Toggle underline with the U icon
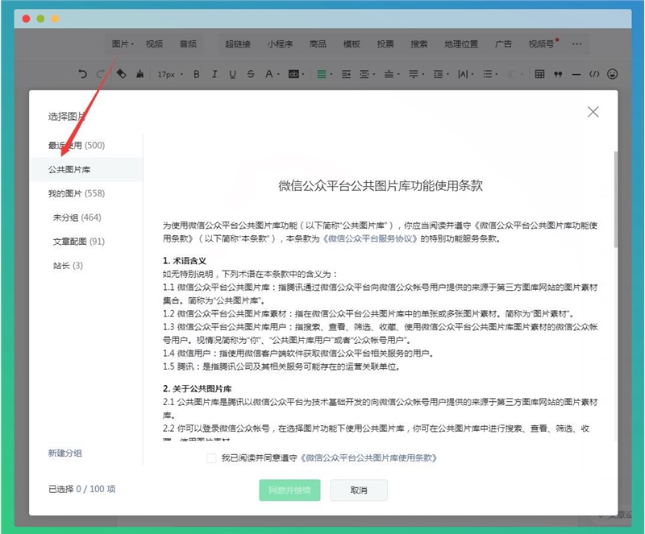Viewport: 645px width, 534px height. tap(232, 74)
